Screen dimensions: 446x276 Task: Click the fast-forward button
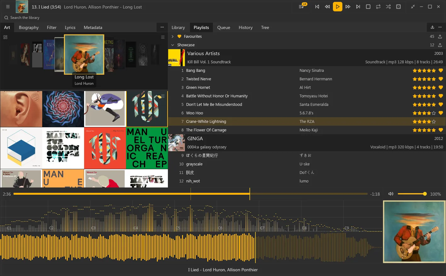[x=348, y=7]
